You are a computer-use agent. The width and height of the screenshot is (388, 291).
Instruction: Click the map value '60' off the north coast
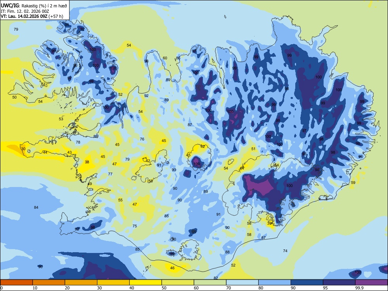point(165,58)
